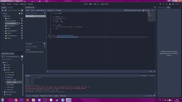Switch to the 3D workspace
The width and height of the screenshot is (182, 102).
point(91,4)
